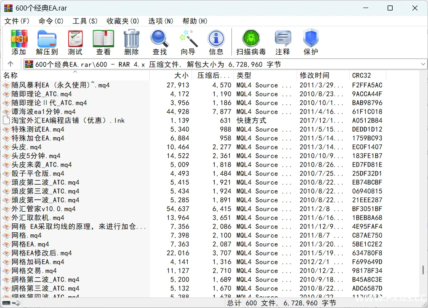Screen dimensions: 428x308
Task: Click CRC32 value BF3051BF
Action: (x=367, y=209)
